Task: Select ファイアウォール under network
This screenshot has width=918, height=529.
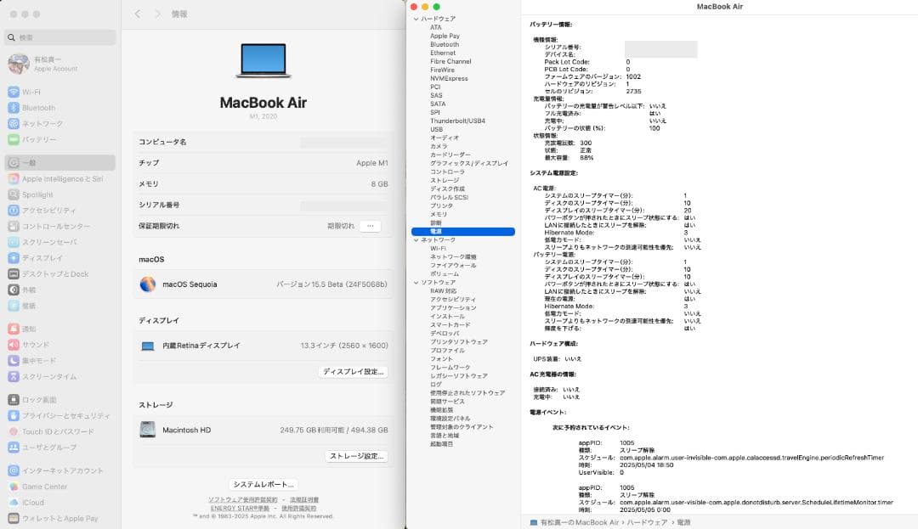Action: 452,266
